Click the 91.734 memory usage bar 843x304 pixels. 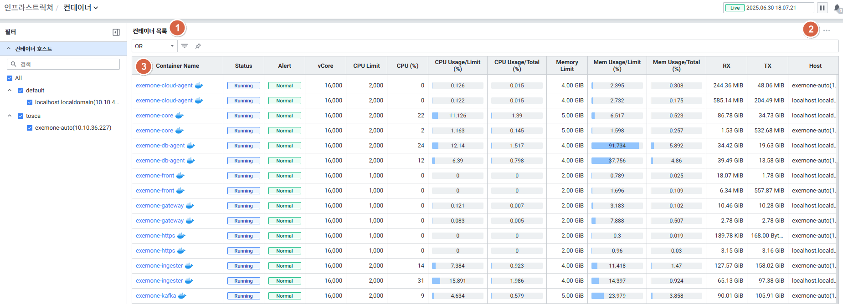pos(617,146)
